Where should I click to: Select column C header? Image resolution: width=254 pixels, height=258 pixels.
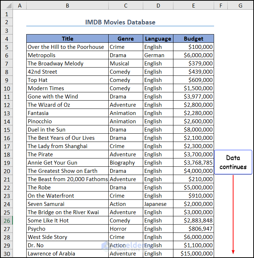coord(126,6)
